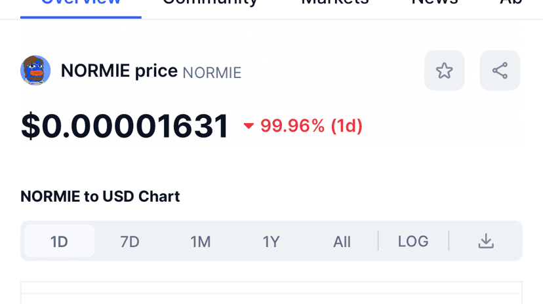Go to the Markets tab
The width and height of the screenshot is (543, 304).
[x=334, y=3]
